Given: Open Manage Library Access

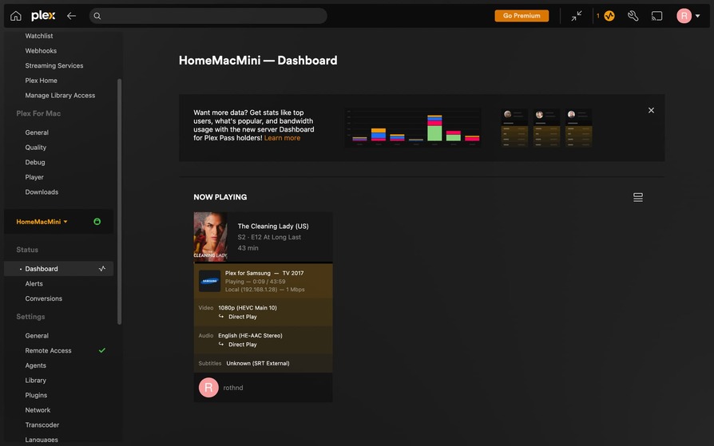Looking at the screenshot, I should click(60, 96).
